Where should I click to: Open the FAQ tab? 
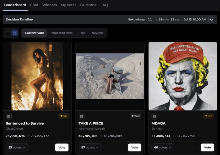pos(104,5)
